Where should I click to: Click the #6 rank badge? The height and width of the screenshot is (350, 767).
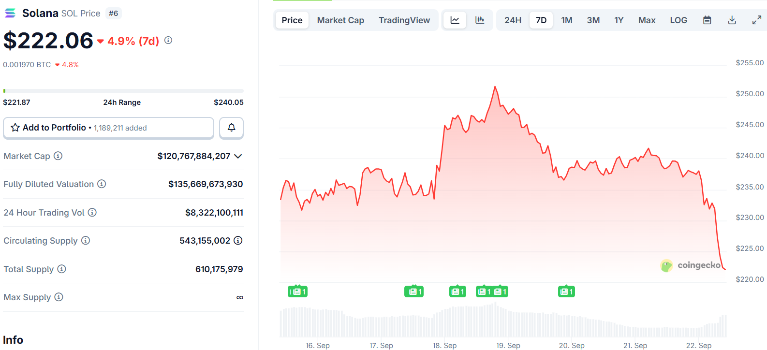[114, 14]
